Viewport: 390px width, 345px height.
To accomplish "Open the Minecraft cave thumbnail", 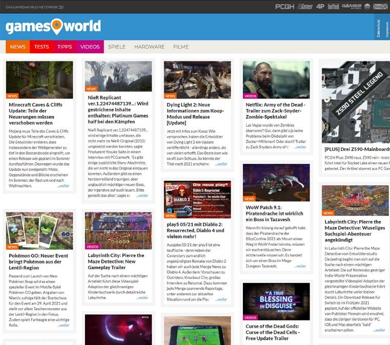I will (x=39, y=80).
